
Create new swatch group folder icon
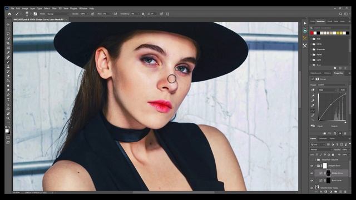335,68
